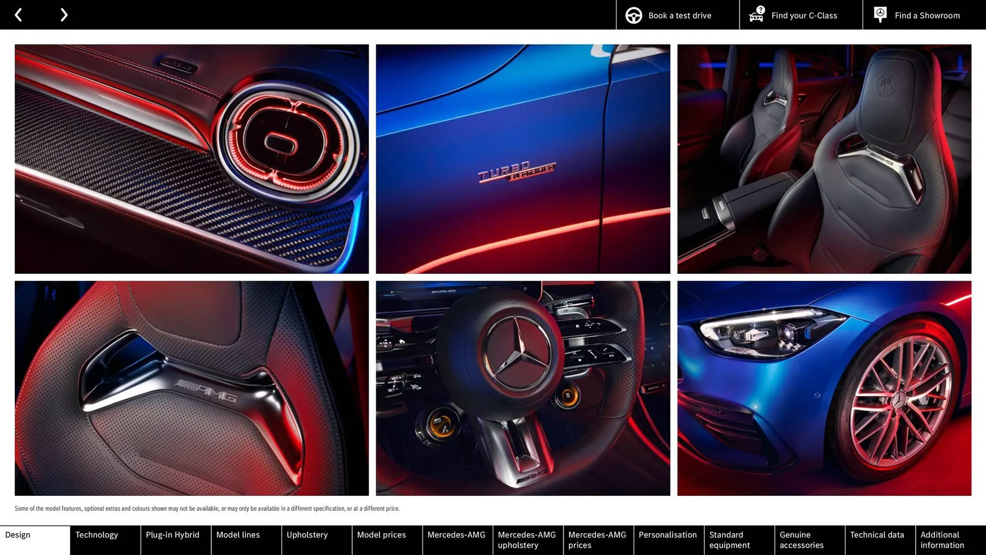Click the question mark badge above the car icon

(x=760, y=9)
